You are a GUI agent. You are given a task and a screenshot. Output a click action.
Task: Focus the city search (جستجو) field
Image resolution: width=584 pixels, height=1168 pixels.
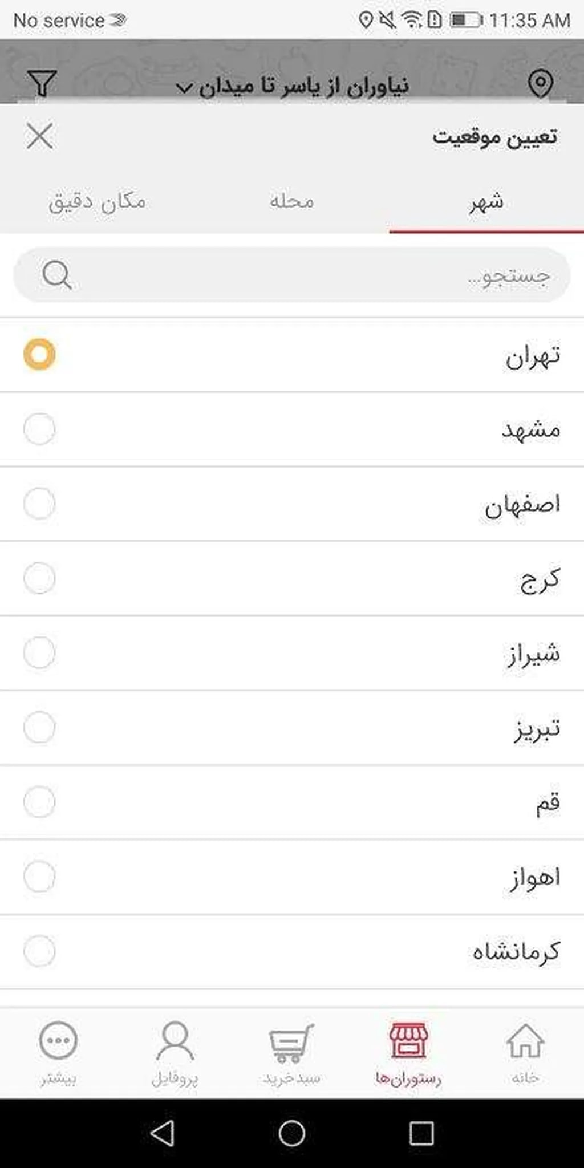click(x=308, y=275)
